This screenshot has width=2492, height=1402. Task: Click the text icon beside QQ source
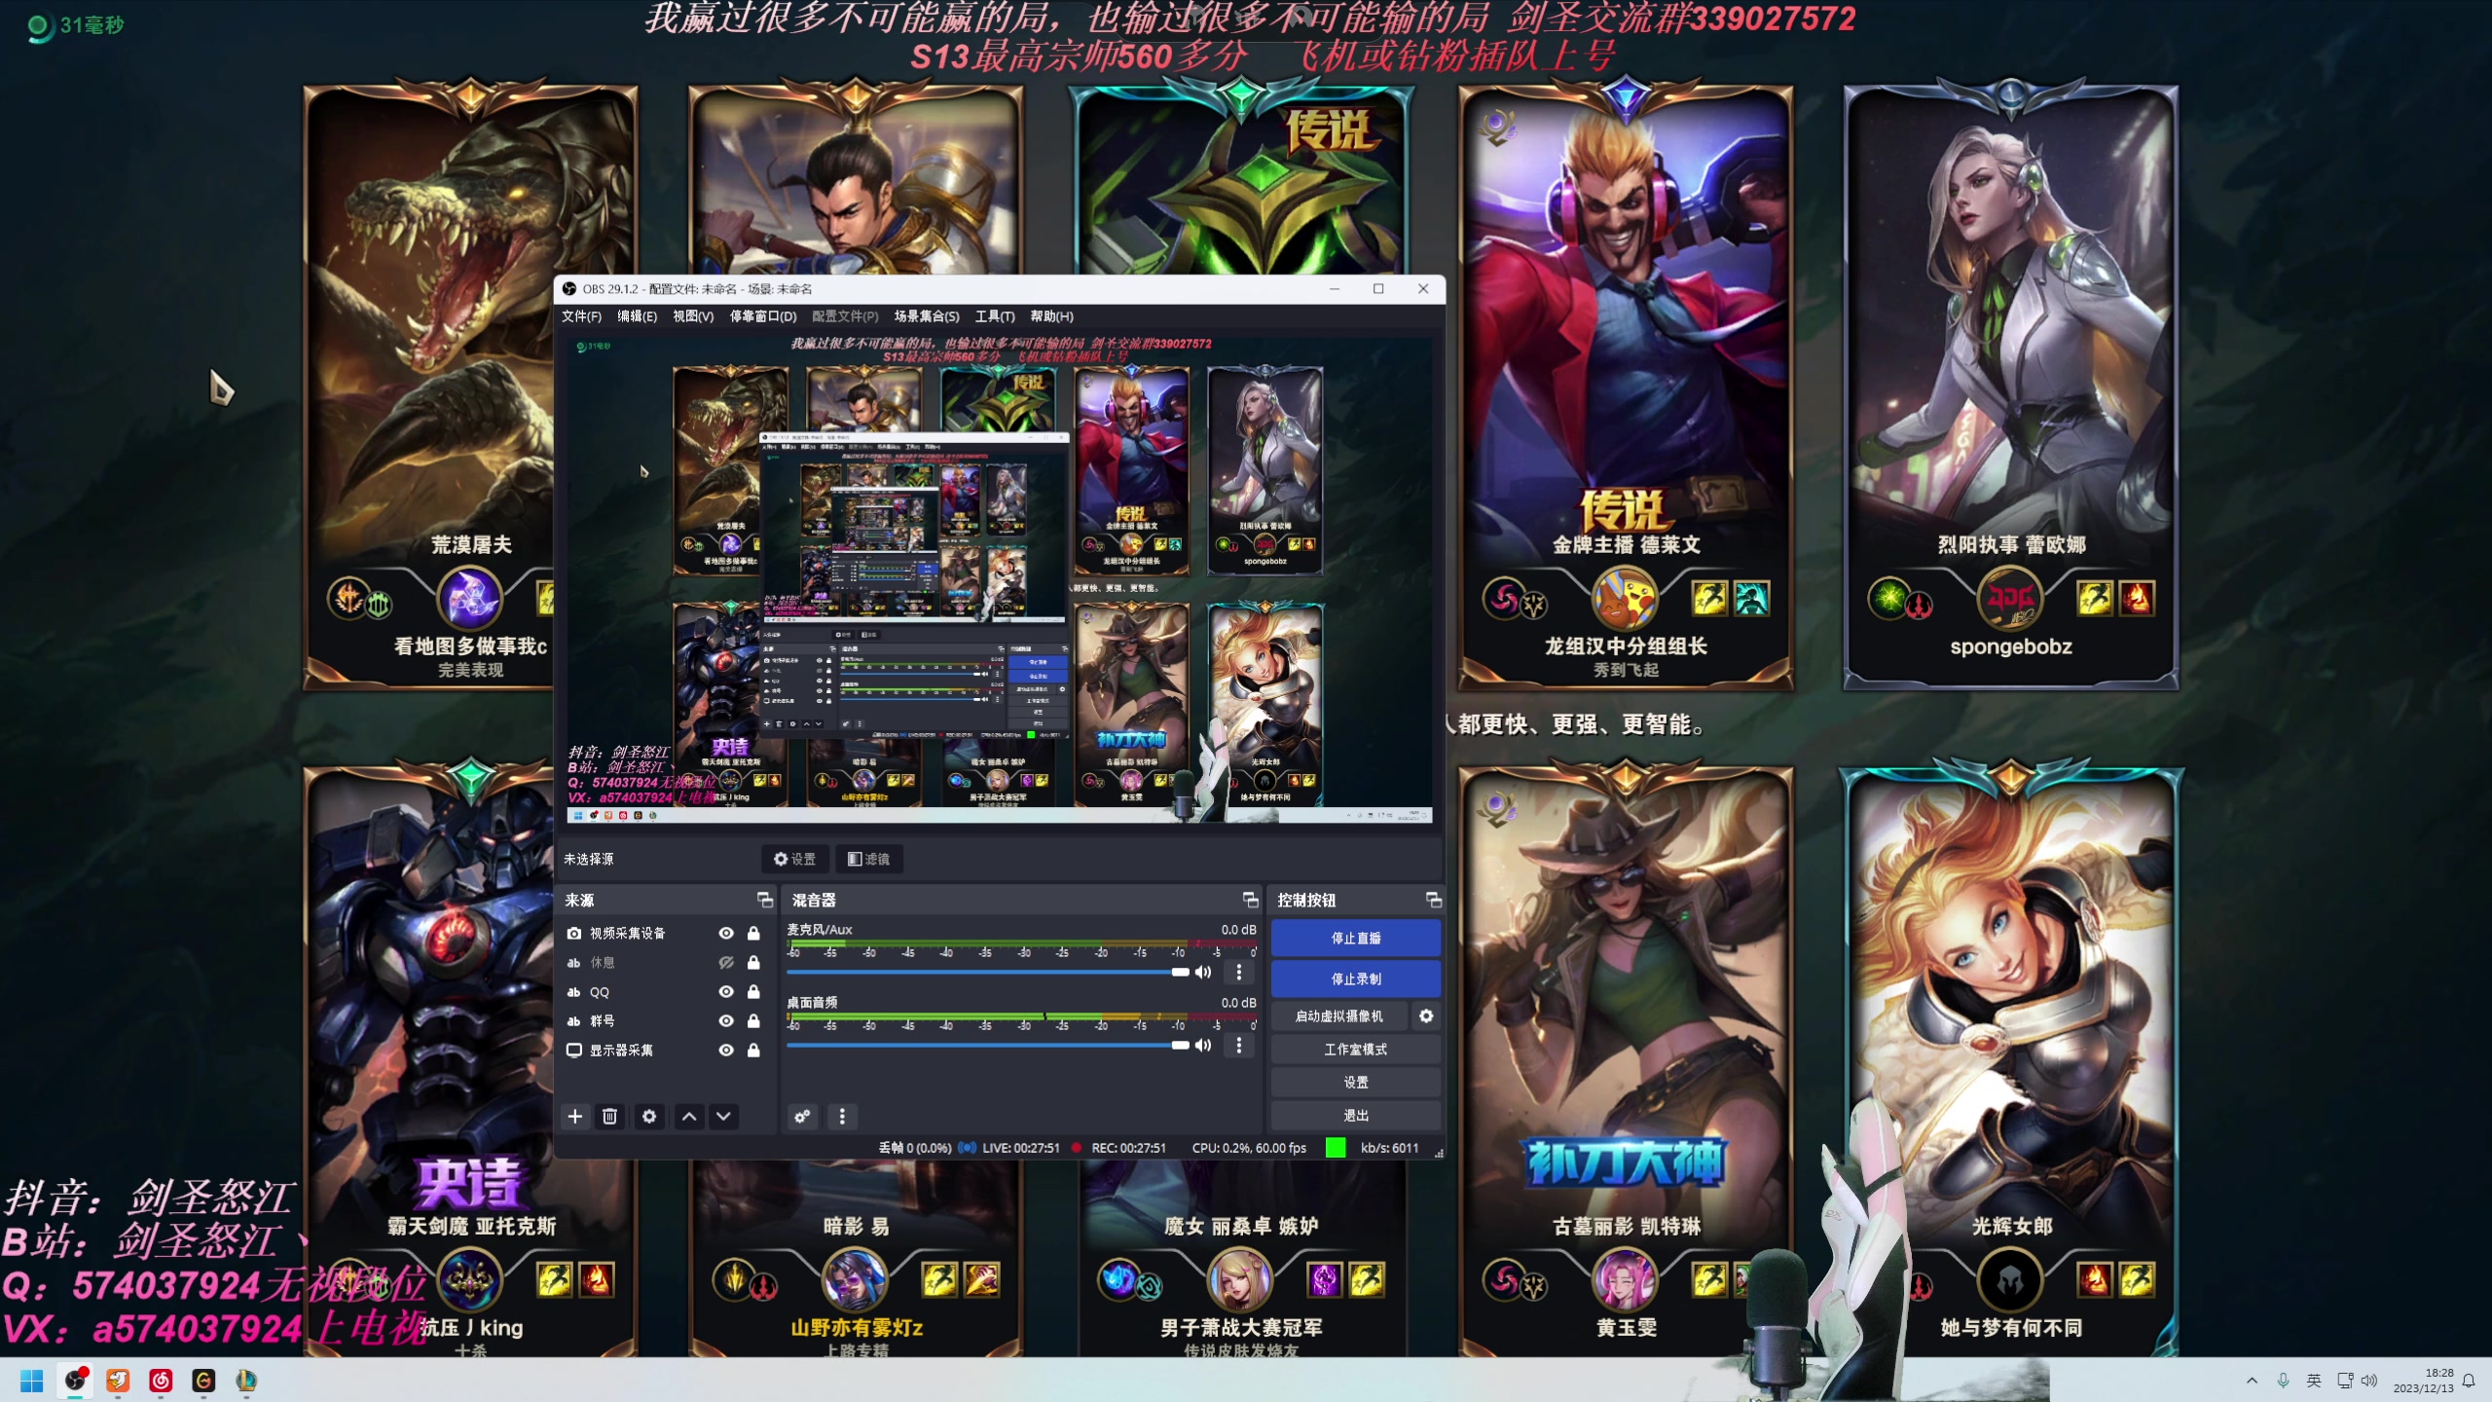[574, 992]
